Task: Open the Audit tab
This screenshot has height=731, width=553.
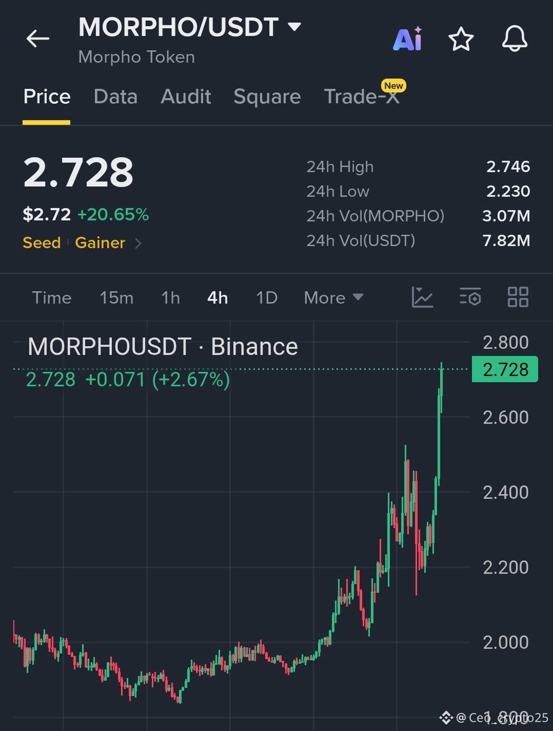Action: click(186, 97)
